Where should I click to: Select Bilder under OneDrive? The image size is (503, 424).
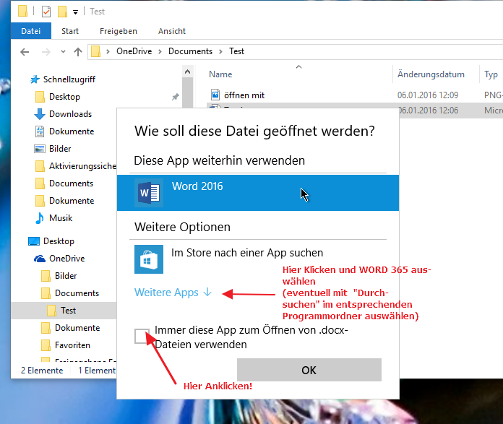point(66,276)
